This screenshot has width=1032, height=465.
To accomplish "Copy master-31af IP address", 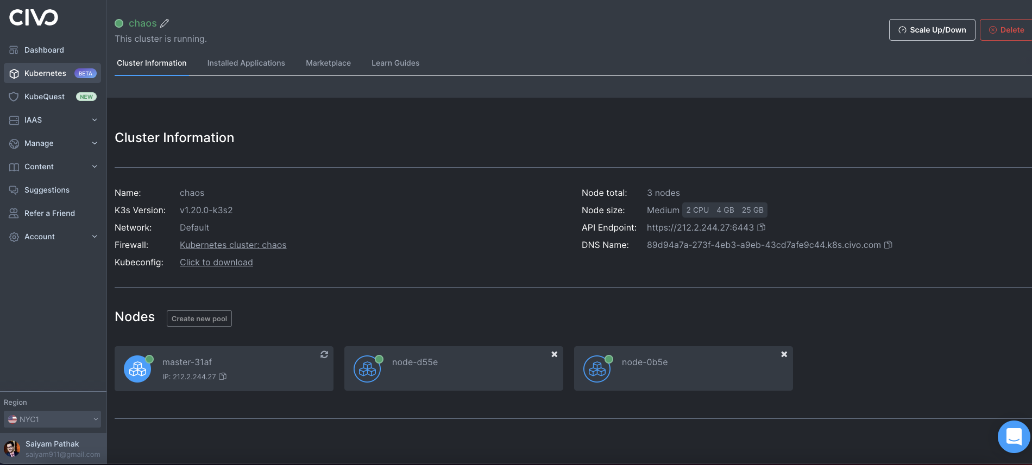I will click(x=223, y=377).
